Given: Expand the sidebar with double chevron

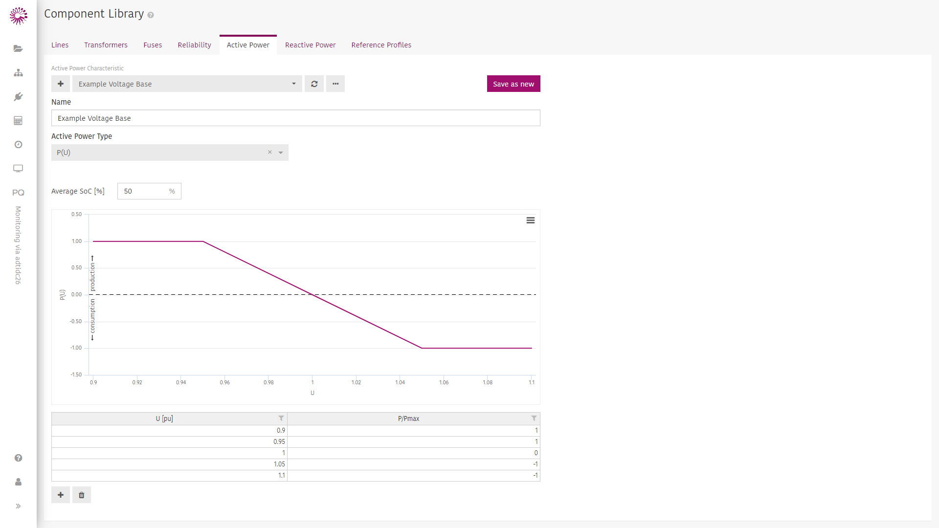Looking at the screenshot, I should [x=18, y=506].
